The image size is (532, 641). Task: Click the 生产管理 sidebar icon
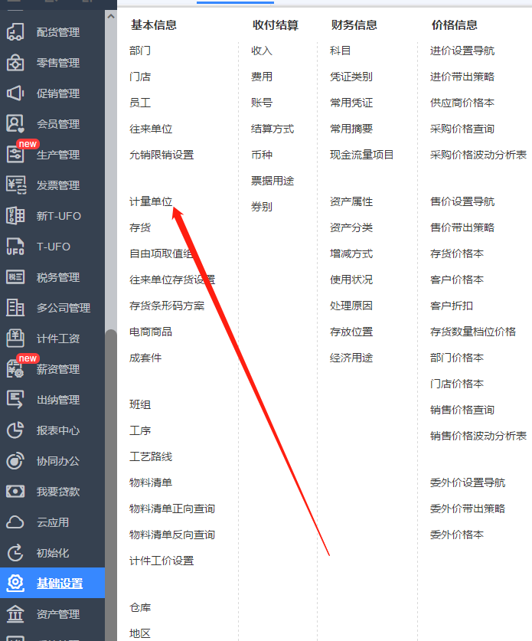15,155
